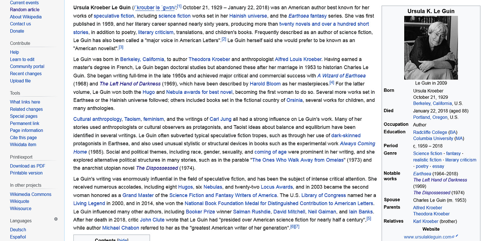Open A Wizard of Earthsea link

pyautogui.click(x=341, y=75)
